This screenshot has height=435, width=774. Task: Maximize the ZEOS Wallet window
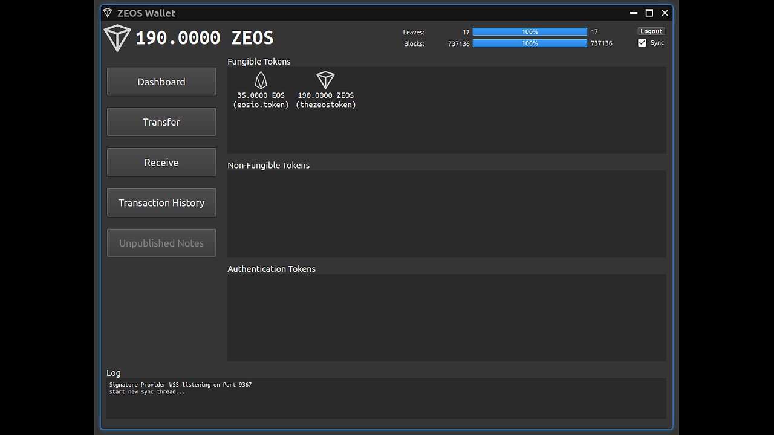coord(649,13)
